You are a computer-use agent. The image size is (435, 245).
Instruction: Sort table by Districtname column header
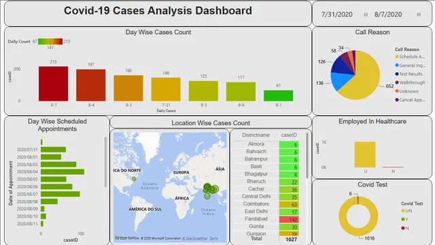click(x=256, y=135)
